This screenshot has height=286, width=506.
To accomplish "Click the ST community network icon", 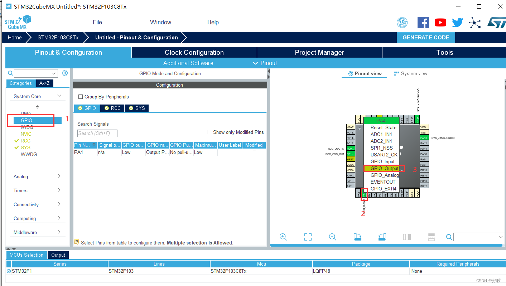I will [475, 23].
